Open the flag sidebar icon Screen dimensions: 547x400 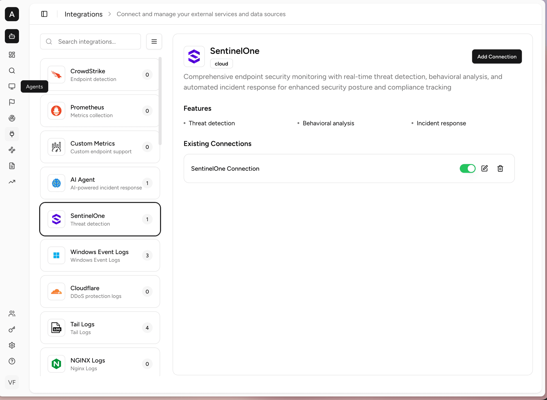(x=12, y=102)
